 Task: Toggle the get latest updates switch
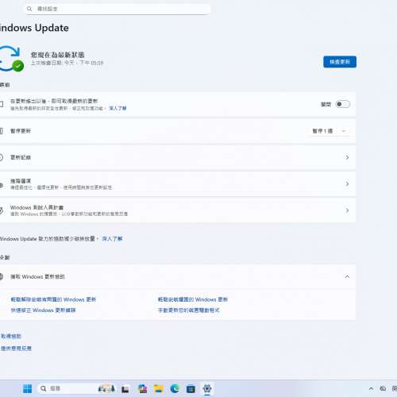[x=342, y=104]
